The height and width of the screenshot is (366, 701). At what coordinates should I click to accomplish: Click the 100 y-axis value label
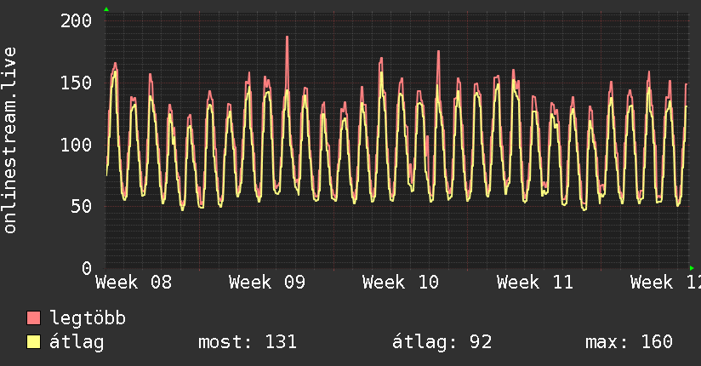click(76, 145)
